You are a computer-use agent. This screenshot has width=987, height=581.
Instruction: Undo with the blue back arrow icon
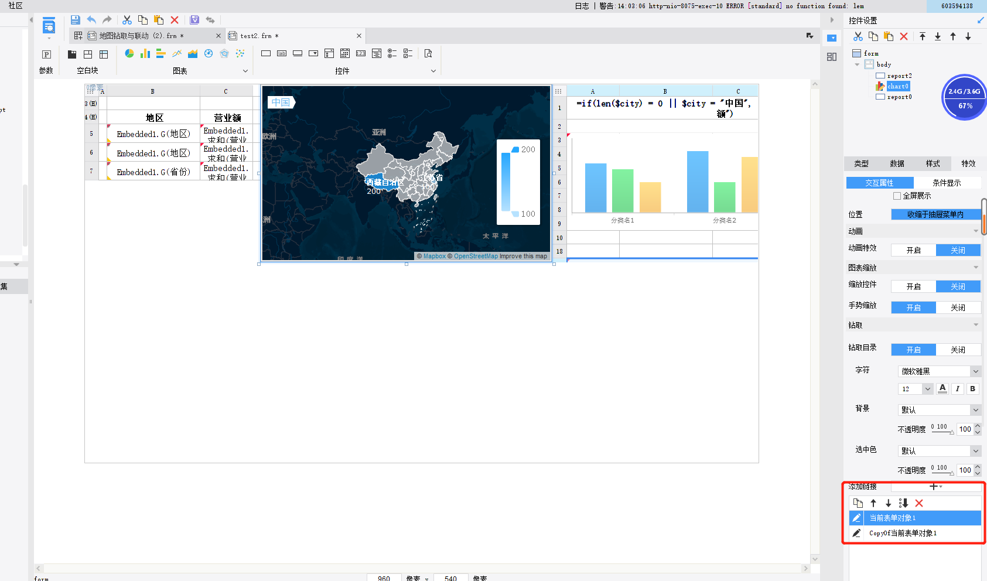(91, 20)
